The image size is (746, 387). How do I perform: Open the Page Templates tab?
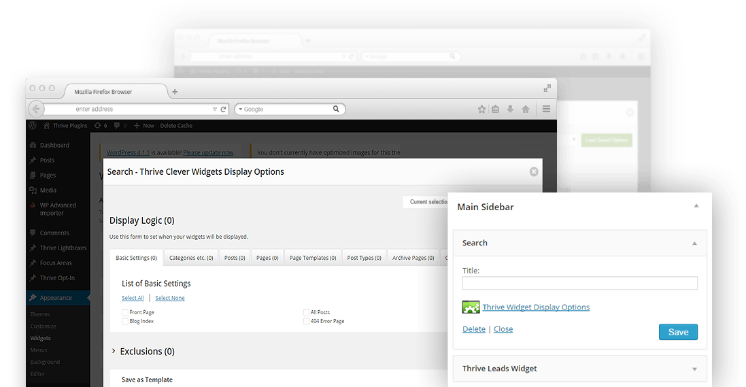[312, 258]
